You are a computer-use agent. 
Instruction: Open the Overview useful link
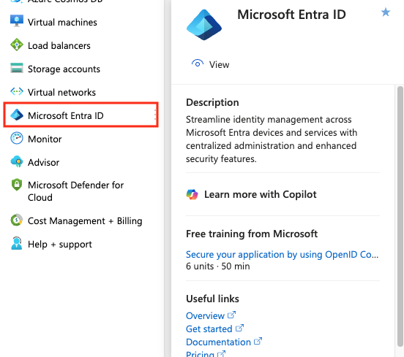tap(206, 315)
